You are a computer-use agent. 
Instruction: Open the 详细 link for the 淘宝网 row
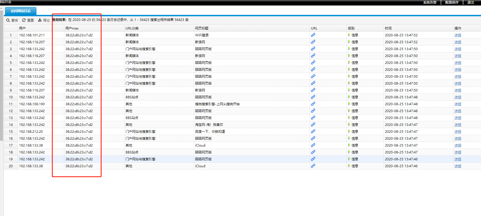pos(458,125)
